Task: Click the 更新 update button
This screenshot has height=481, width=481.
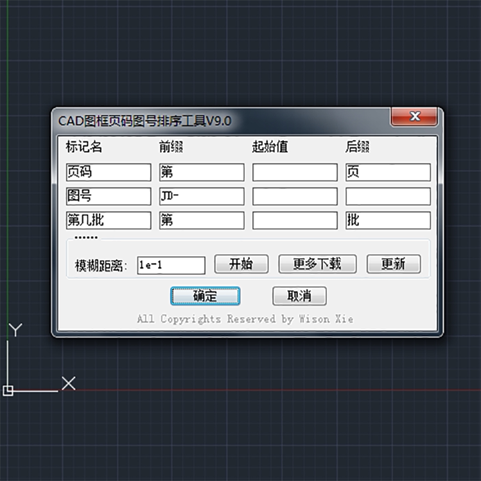Action: [x=394, y=264]
